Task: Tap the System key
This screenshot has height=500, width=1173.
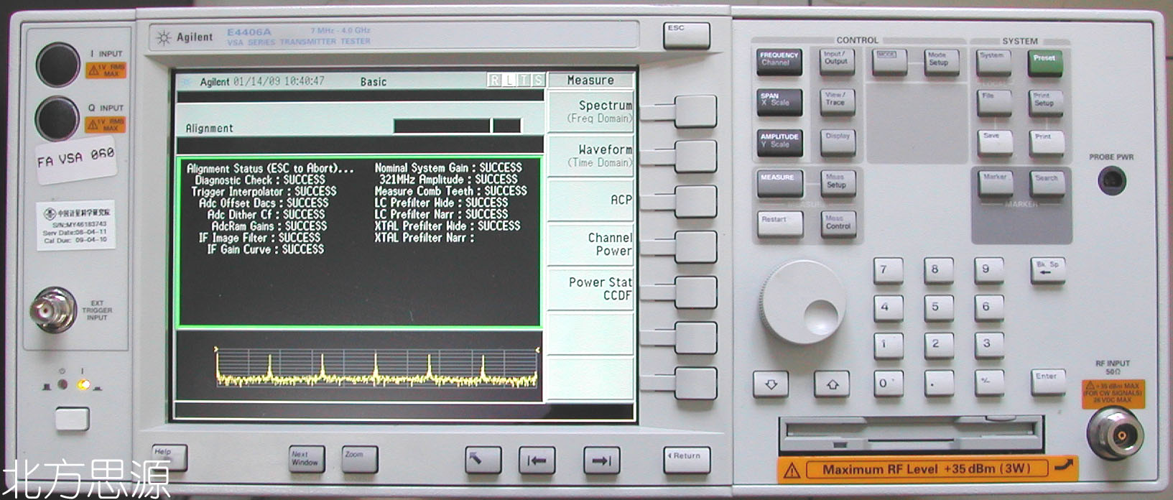Action: [x=994, y=62]
